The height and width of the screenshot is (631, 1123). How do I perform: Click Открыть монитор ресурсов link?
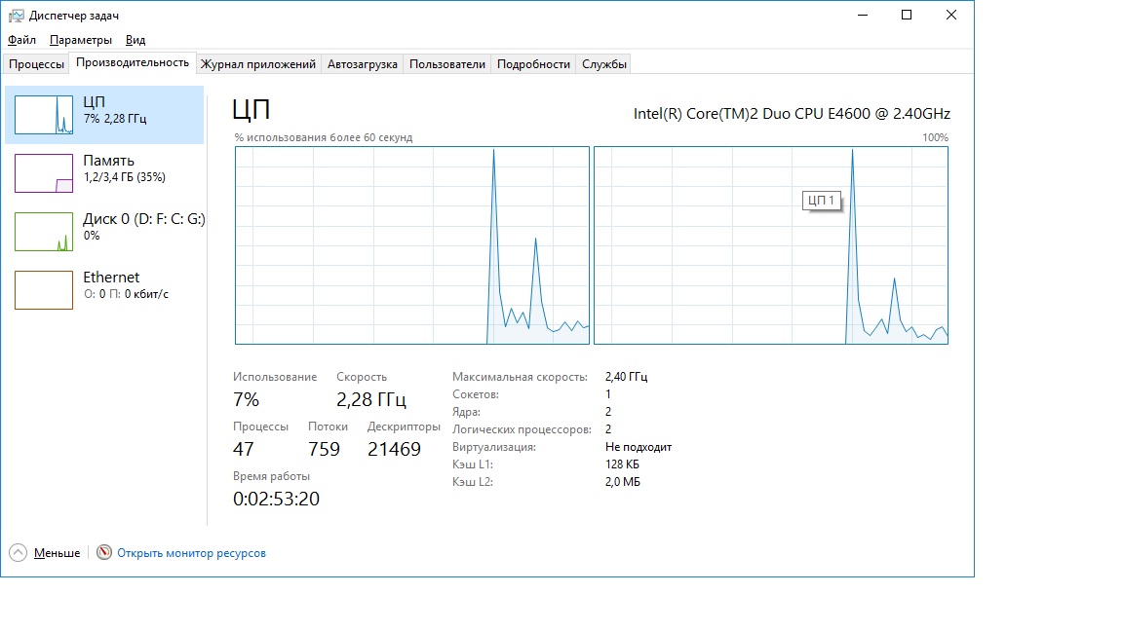pyautogui.click(x=191, y=553)
